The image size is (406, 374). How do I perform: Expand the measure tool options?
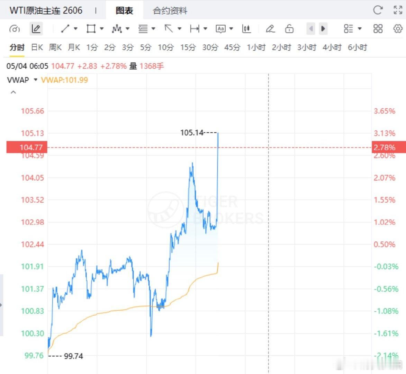205,28
